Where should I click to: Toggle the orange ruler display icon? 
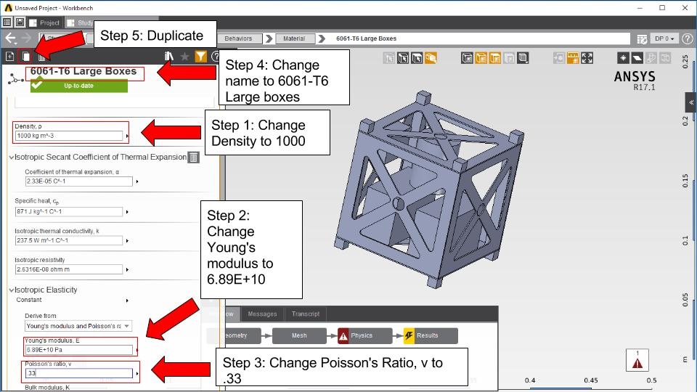pos(573,58)
